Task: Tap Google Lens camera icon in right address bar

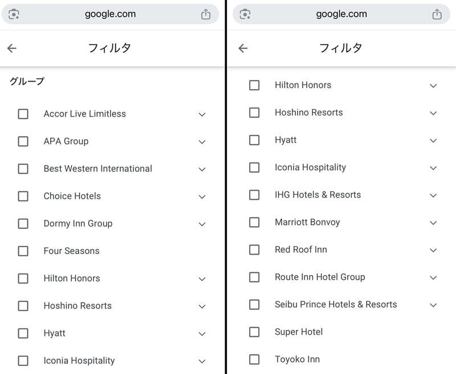Action: (245, 14)
